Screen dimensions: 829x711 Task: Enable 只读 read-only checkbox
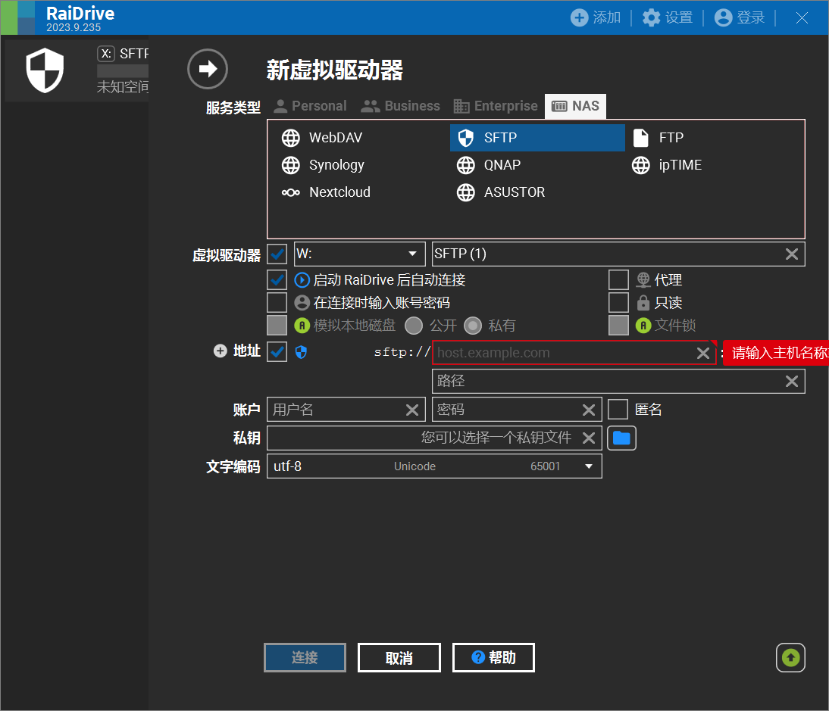[x=618, y=303]
